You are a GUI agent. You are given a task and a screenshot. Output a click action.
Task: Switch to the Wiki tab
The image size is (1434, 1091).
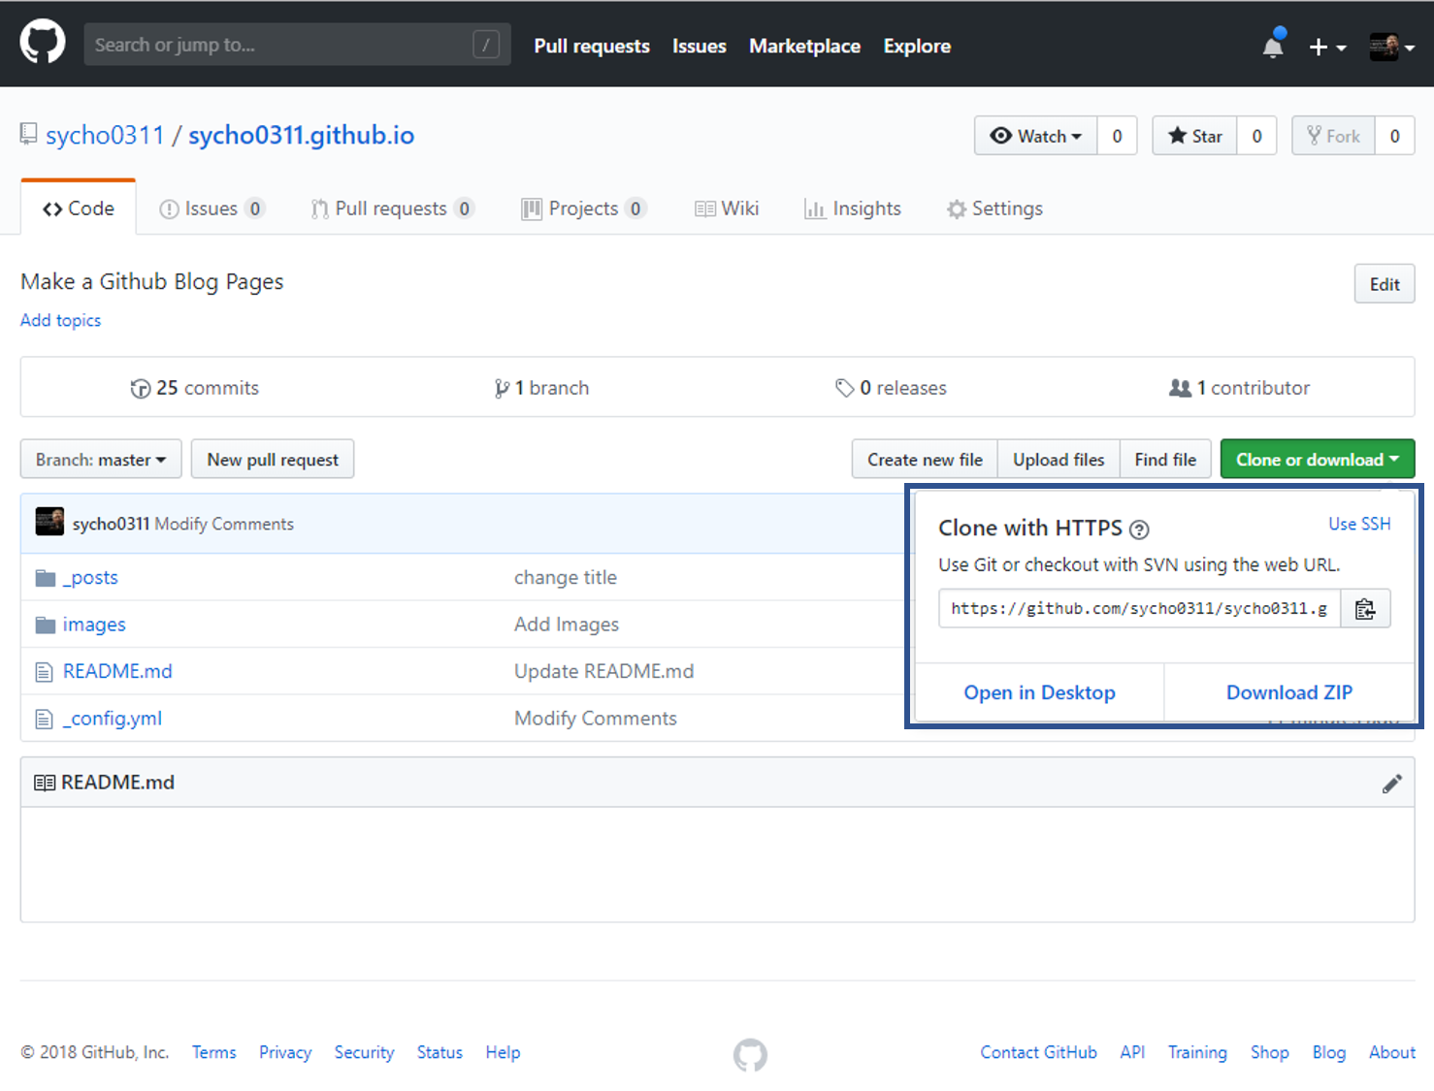(x=727, y=209)
